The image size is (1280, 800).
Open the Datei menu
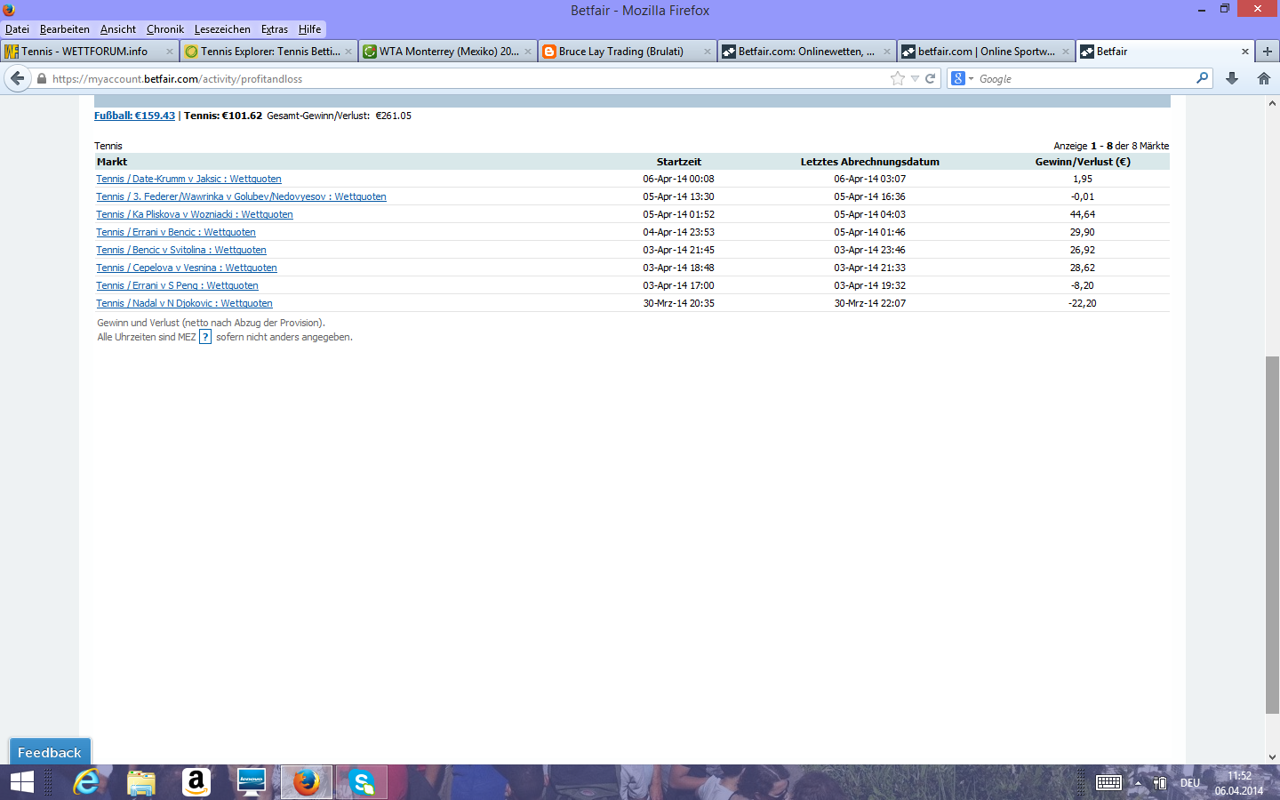point(17,29)
